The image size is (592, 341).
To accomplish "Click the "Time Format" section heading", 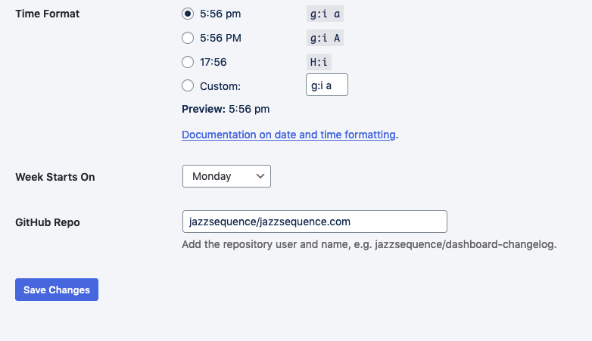I will coord(48,14).
